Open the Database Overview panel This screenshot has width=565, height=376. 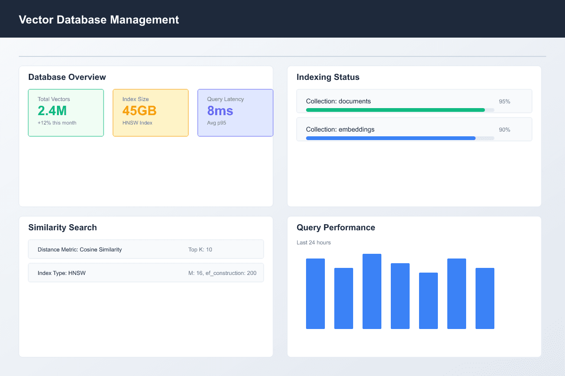click(67, 77)
